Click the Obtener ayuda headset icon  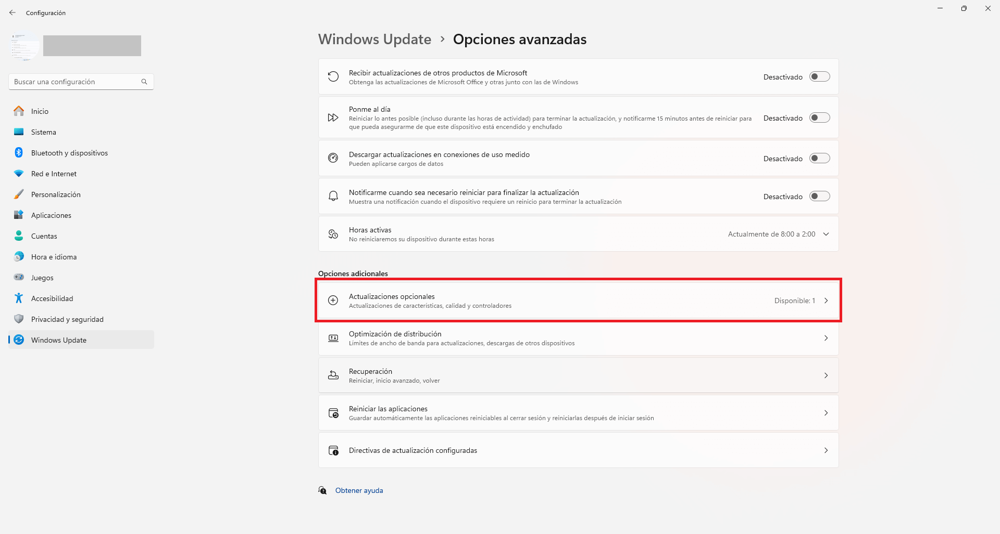click(323, 490)
